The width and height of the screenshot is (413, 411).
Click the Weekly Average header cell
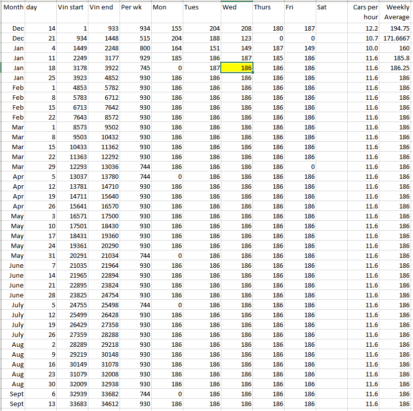point(397,12)
